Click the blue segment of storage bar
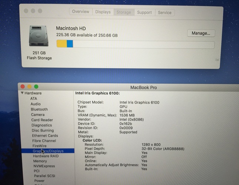Viewport: 239px width, 185px height. coord(70,44)
